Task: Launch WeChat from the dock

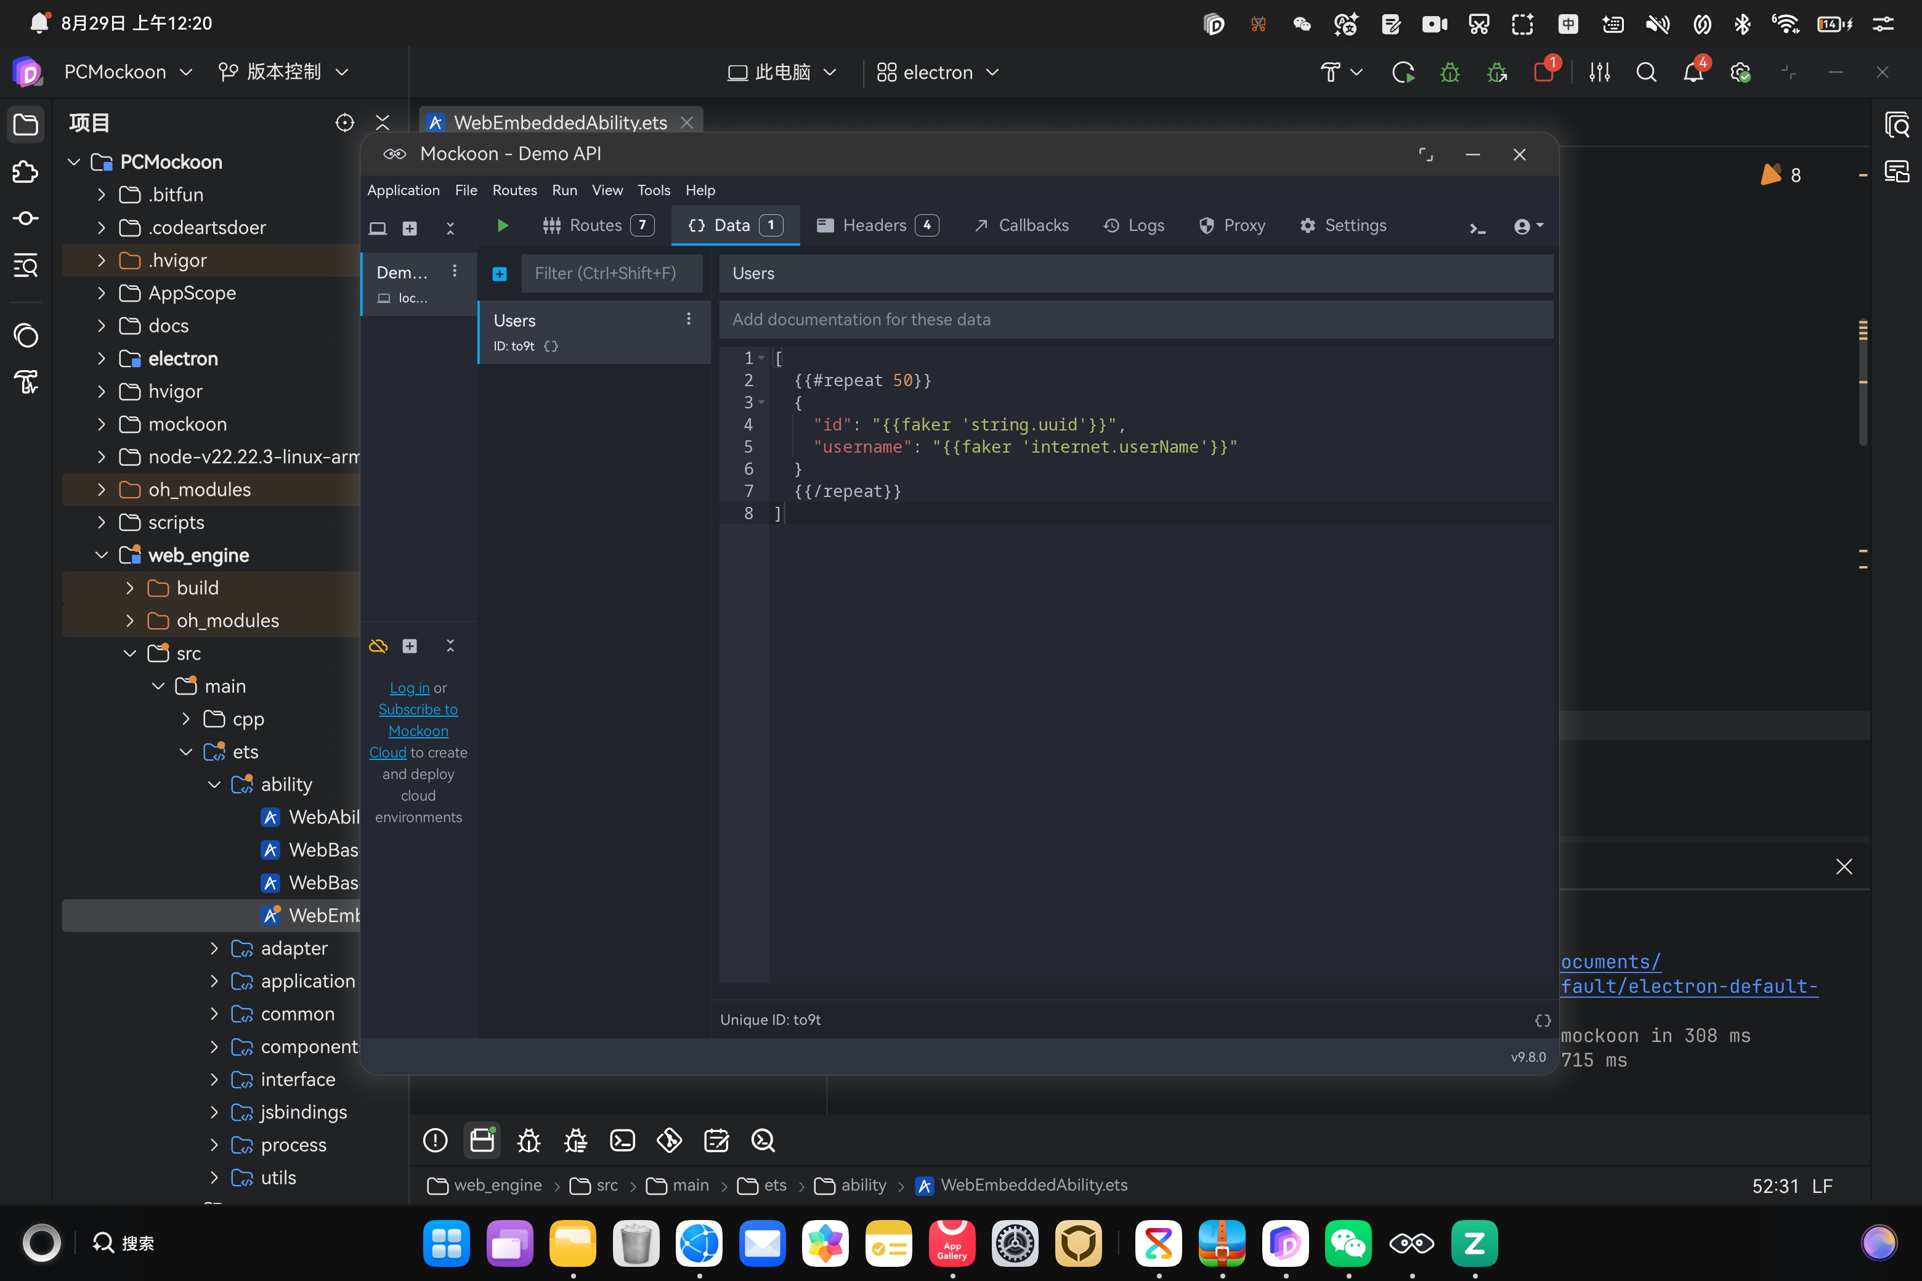Action: coord(1348,1243)
